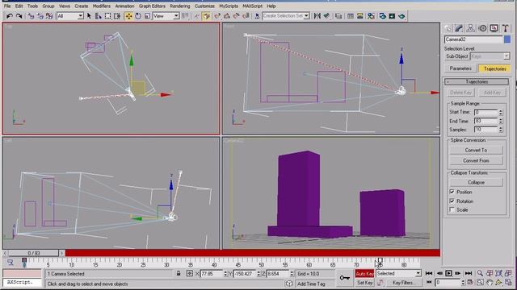Toggle the Selection Lock padlock icon
The width and height of the screenshot is (517, 290).
179,273
